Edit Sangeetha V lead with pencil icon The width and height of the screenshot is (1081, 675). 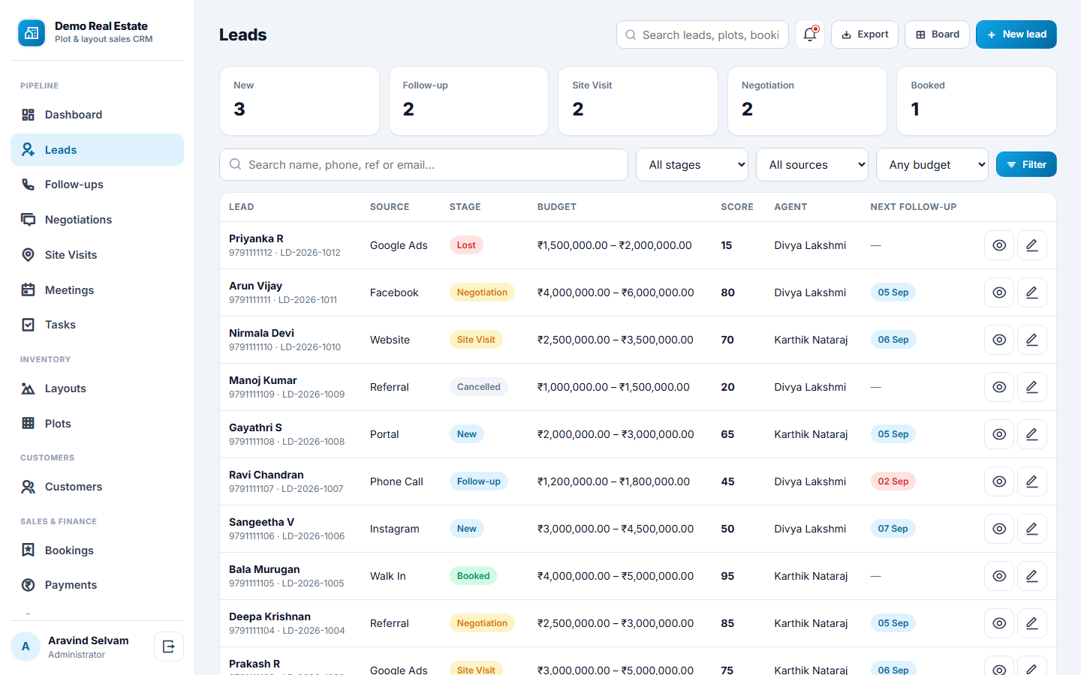[x=1032, y=529]
